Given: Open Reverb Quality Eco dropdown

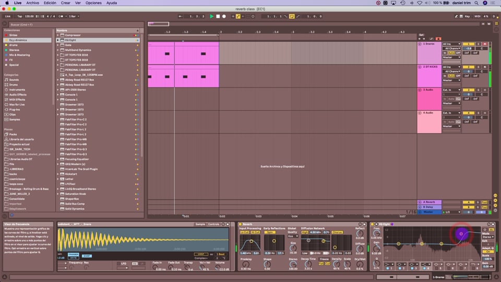Looking at the screenshot, I should [x=293, y=236].
